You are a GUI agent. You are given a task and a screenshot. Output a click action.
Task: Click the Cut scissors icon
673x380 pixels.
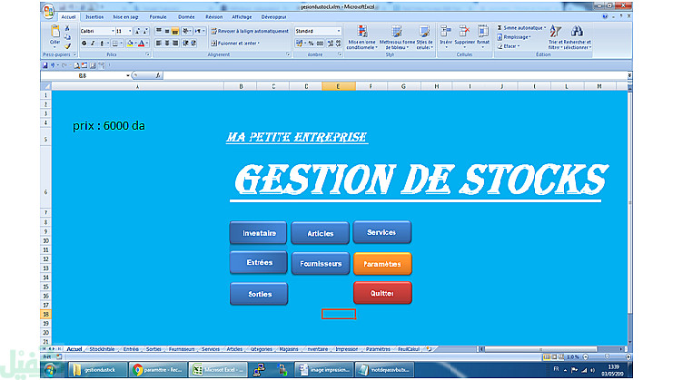(x=67, y=28)
